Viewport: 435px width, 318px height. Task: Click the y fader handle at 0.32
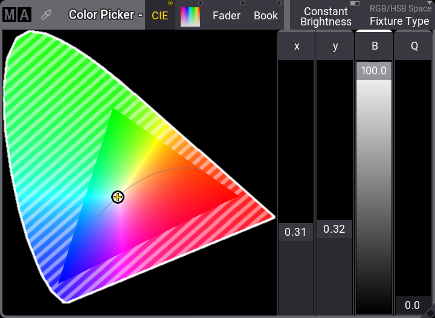pyautogui.click(x=335, y=229)
